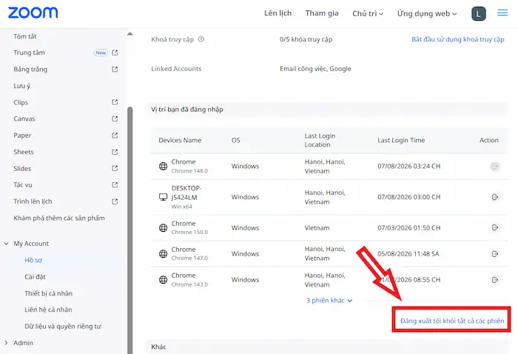Open external link icon for Clips

coord(115,102)
